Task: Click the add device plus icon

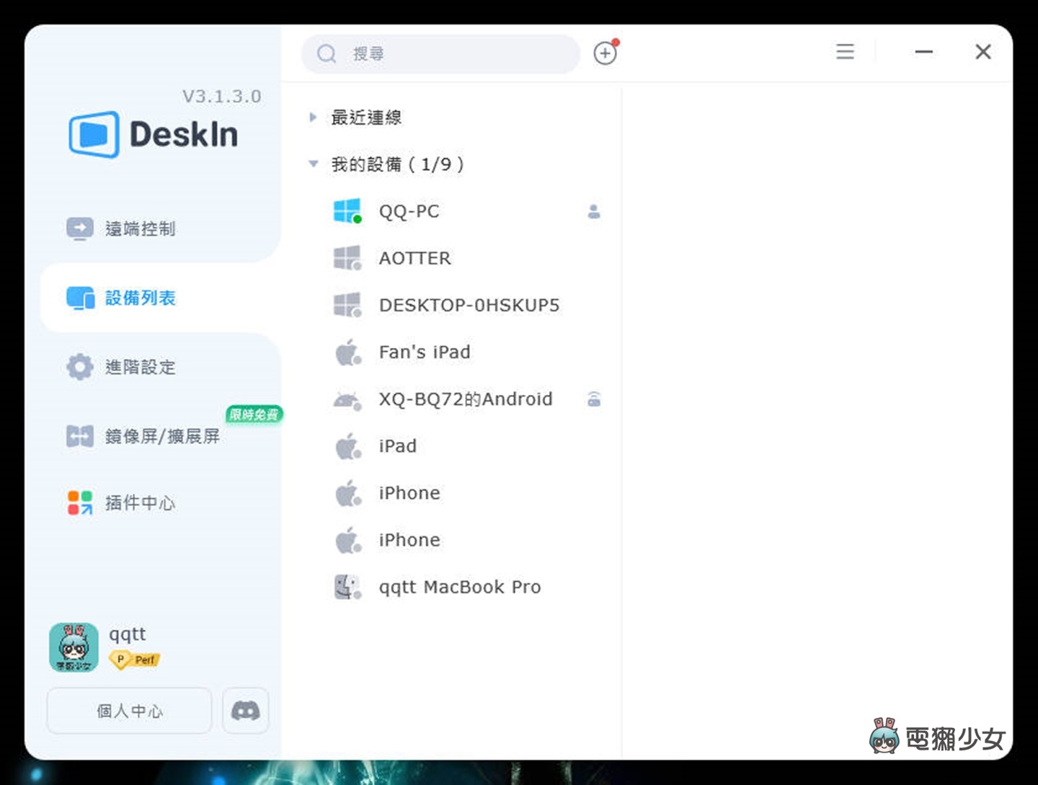Action: (x=605, y=53)
